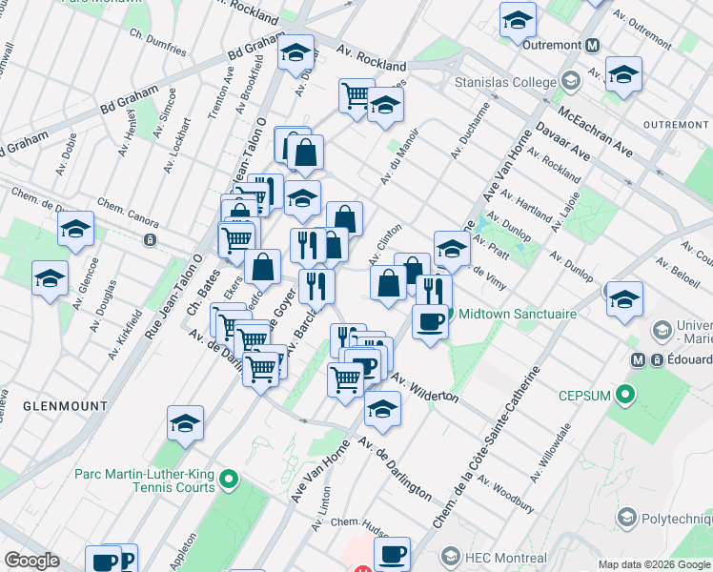Click the coffee marker by Midtown Sanctuaire
Image resolution: width=713 pixels, height=572 pixels.
[x=430, y=325]
